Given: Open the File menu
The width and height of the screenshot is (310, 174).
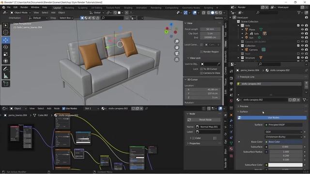Looking at the screenshot, I should 9,7.
